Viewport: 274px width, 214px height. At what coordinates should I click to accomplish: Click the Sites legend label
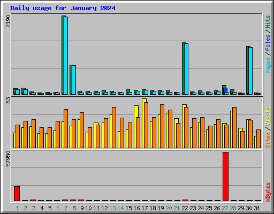click(x=268, y=140)
